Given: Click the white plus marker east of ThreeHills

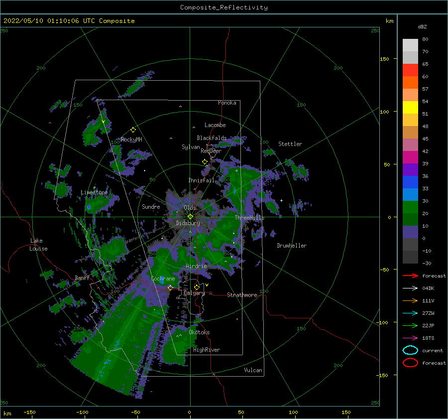Looking at the screenshot, I should coord(281,200).
